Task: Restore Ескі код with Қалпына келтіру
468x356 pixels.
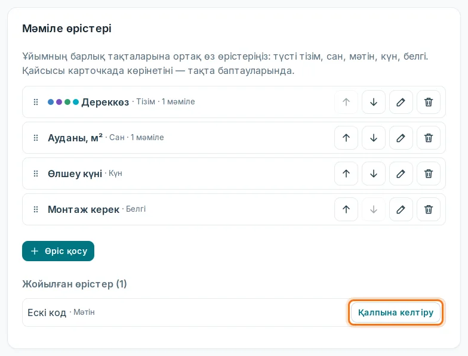Action: point(396,312)
